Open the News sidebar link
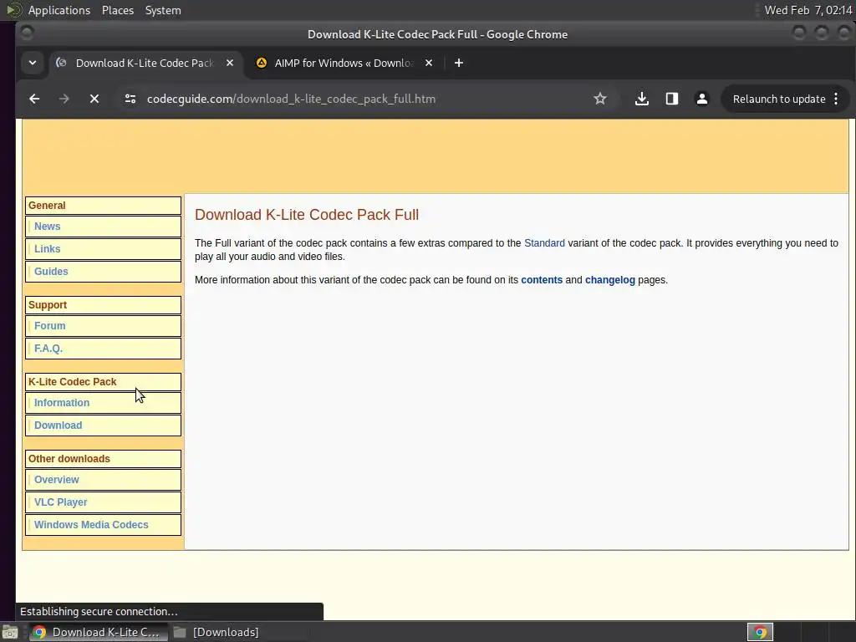Screen dimensions: 856x642 pos(48,226)
